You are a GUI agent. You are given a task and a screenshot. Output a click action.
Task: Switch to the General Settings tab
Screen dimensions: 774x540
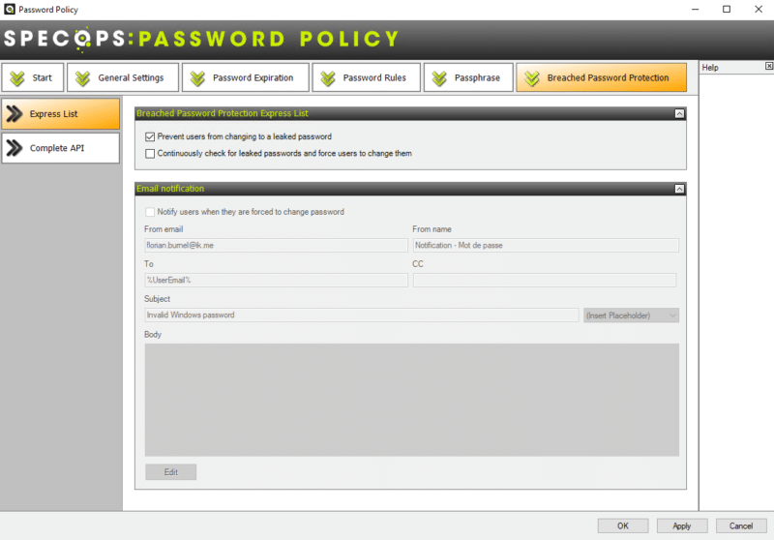click(123, 77)
